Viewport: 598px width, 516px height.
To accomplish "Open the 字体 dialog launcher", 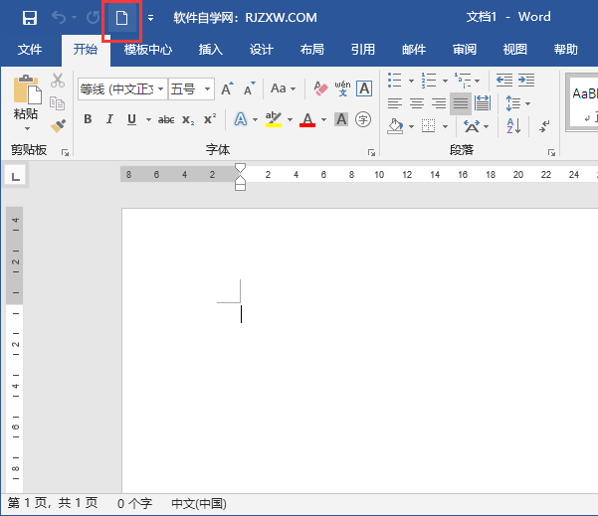I will (371, 153).
